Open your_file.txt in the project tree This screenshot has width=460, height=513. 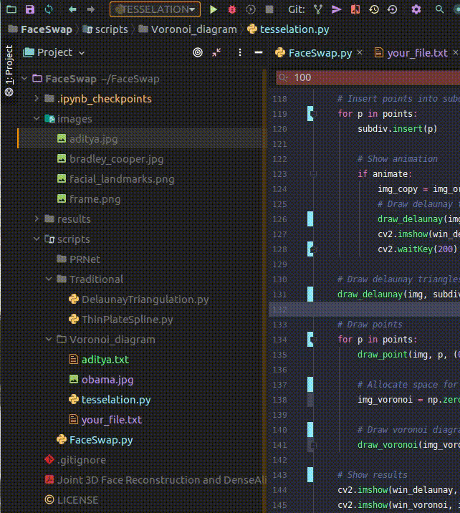coord(112,420)
